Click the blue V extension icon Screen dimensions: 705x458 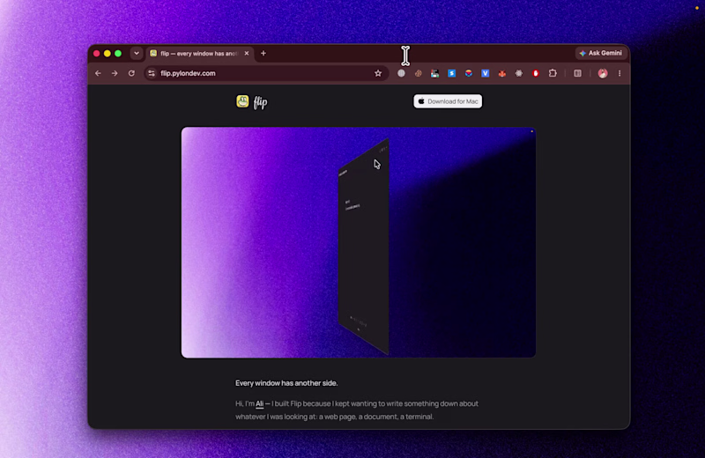click(x=486, y=73)
